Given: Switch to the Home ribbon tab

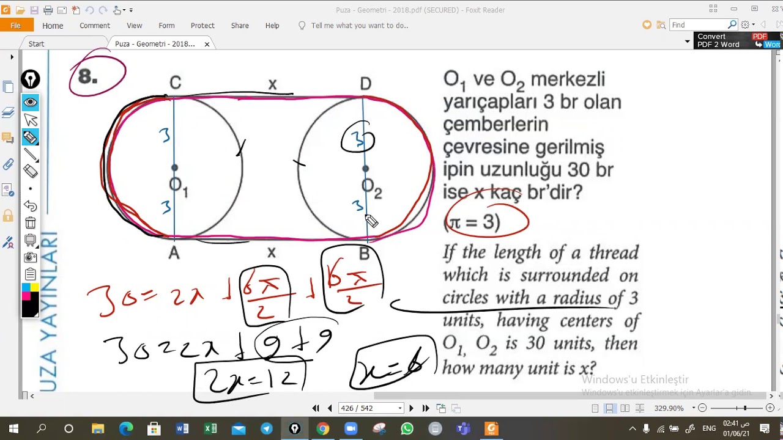Looking at the screenshot, I should 53,26.
